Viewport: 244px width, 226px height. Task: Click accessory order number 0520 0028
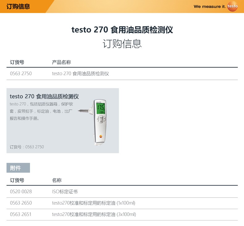click(21, 192)
